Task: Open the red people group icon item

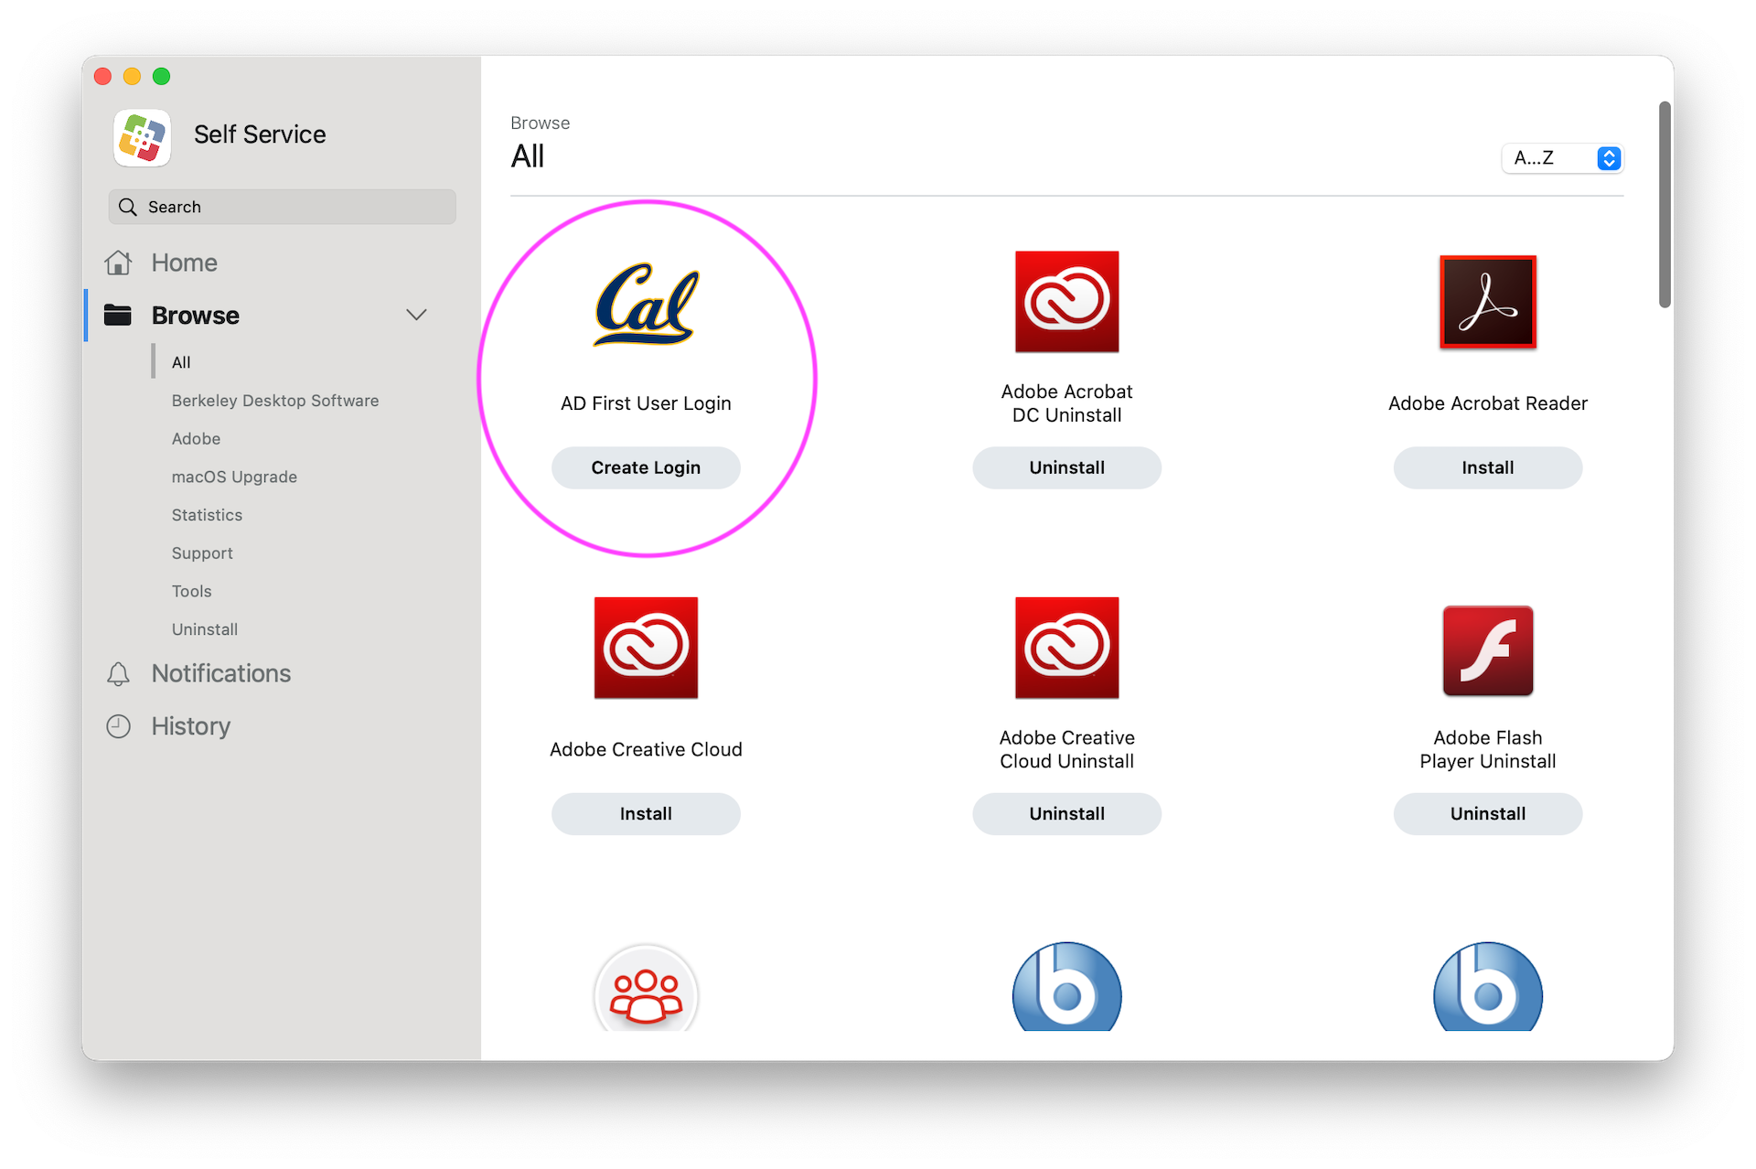Action: click(646, 988)
